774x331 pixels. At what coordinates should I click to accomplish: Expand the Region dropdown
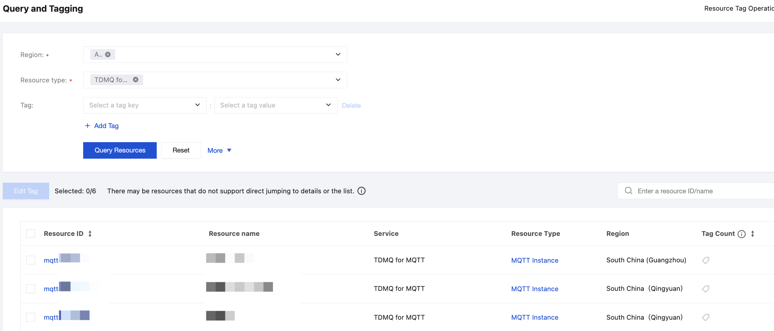[x=338, y=55]
